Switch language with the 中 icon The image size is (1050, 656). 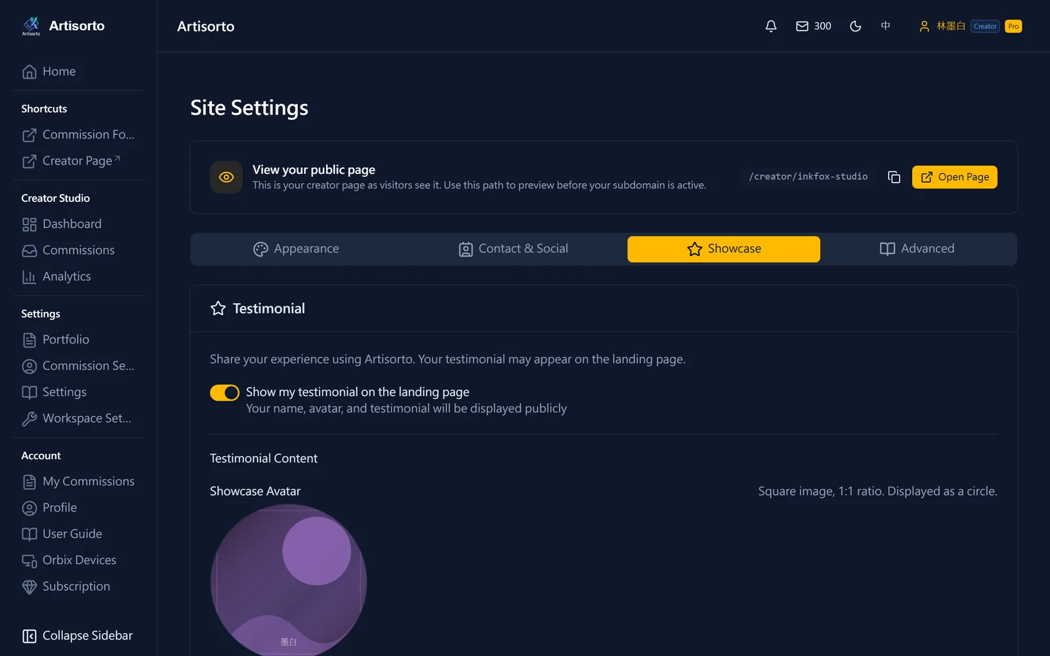tap(885, 26)
